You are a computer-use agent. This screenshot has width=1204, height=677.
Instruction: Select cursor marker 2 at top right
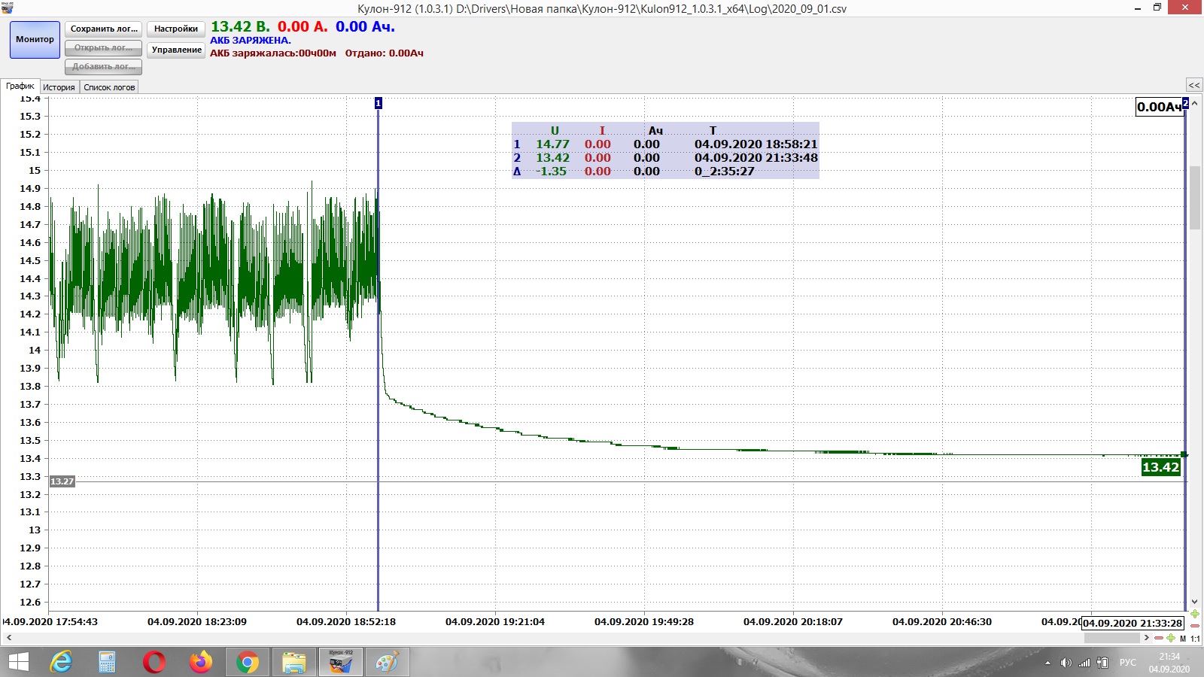click(1185, 103)
